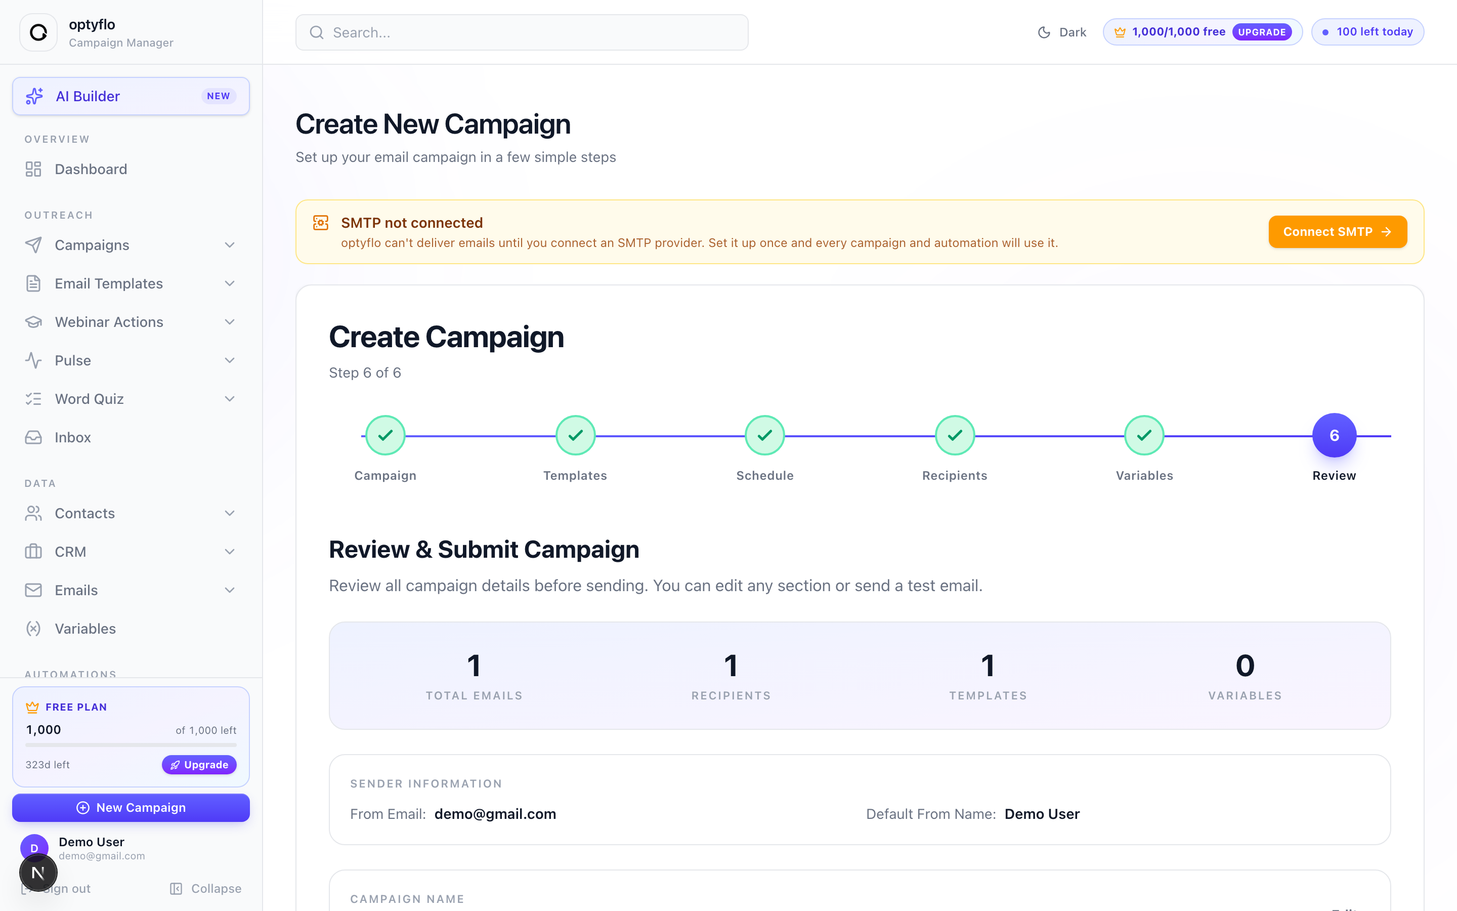Click the Step 6 of 6 text
This screenshot has width=1457, height=911.
point(365,373)
